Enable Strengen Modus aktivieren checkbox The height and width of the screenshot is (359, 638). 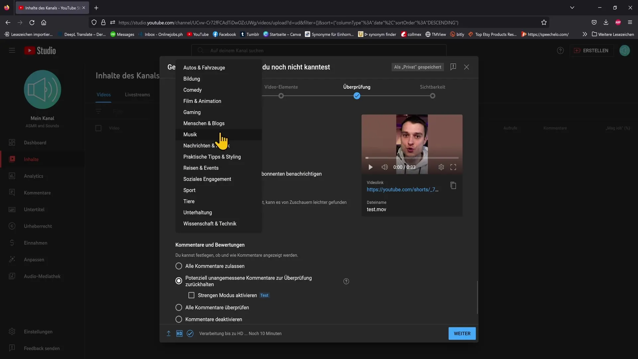click(x=191, y=295)
